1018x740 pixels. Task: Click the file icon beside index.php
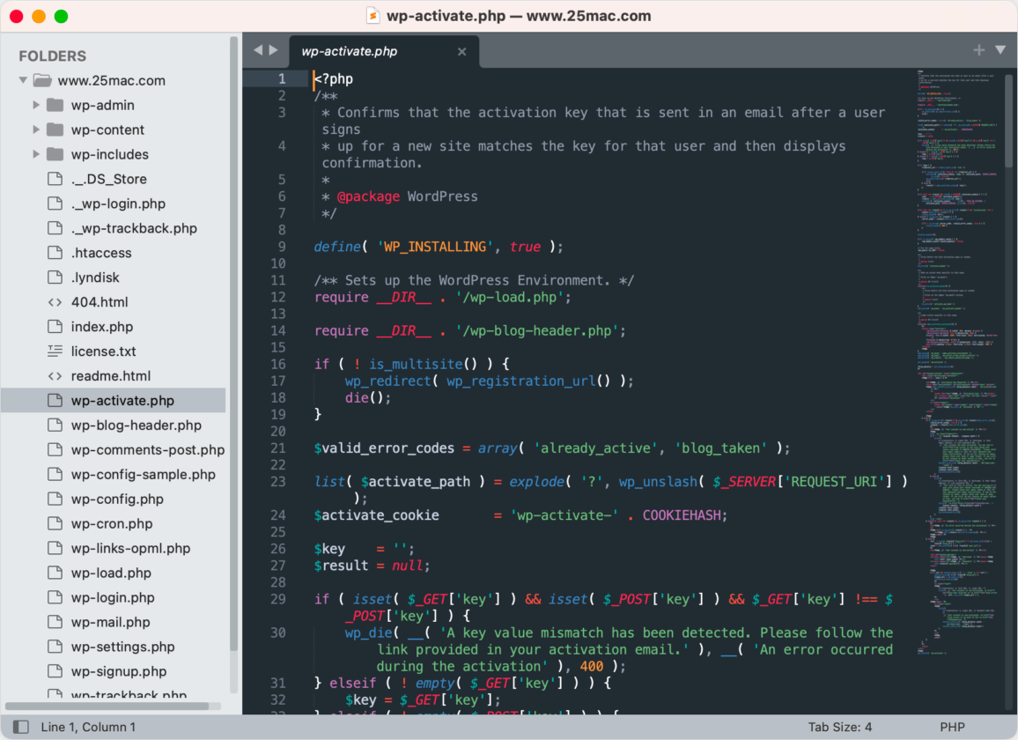(x=55, y=327)
